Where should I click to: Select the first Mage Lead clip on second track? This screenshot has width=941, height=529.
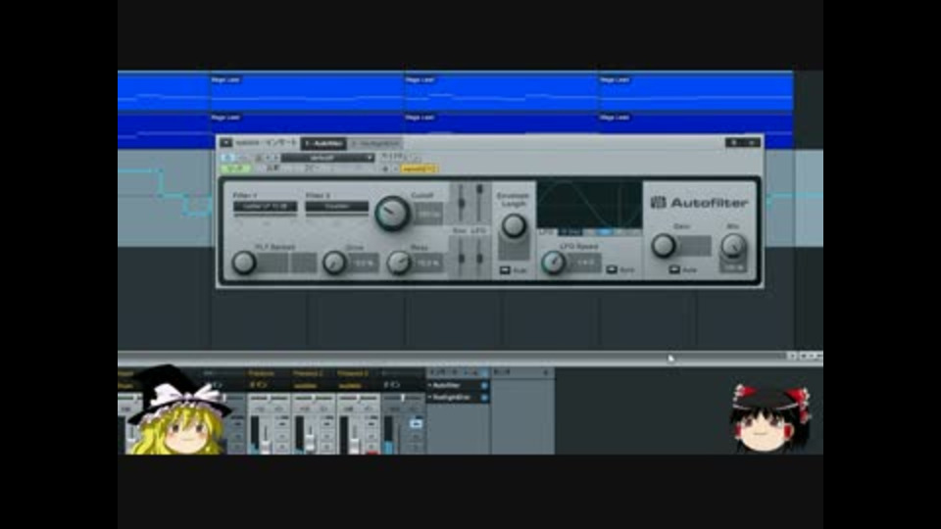306,123
